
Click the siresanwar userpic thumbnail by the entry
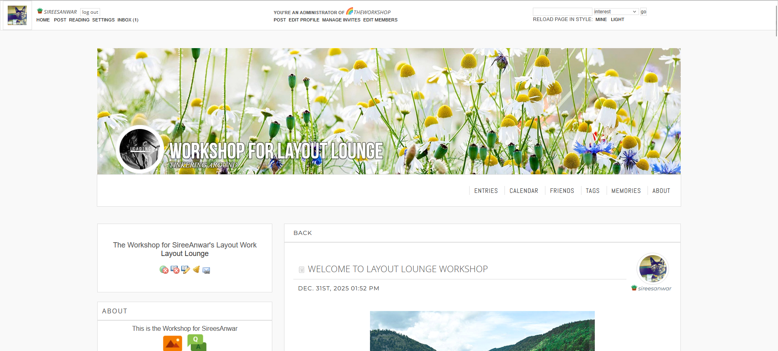coord(652,269)
